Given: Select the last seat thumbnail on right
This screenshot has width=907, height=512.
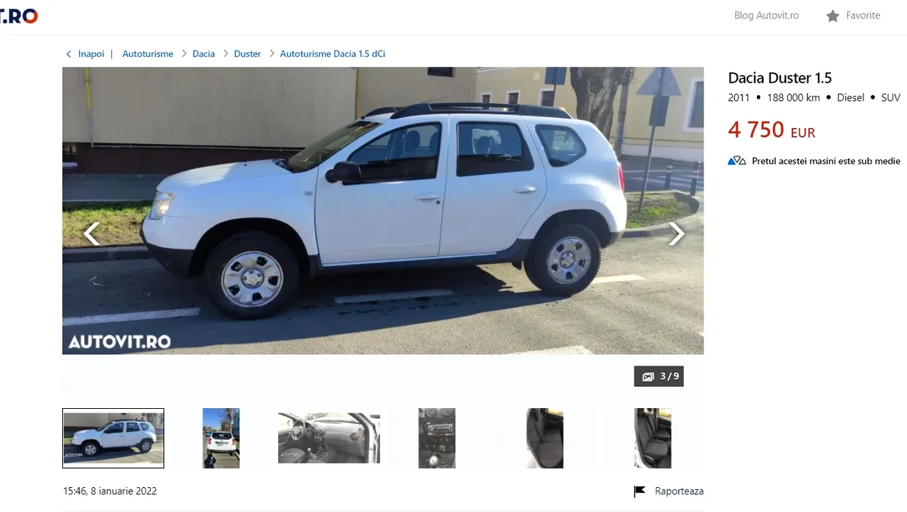Looking at the screenshot, I should pos(652,438).
